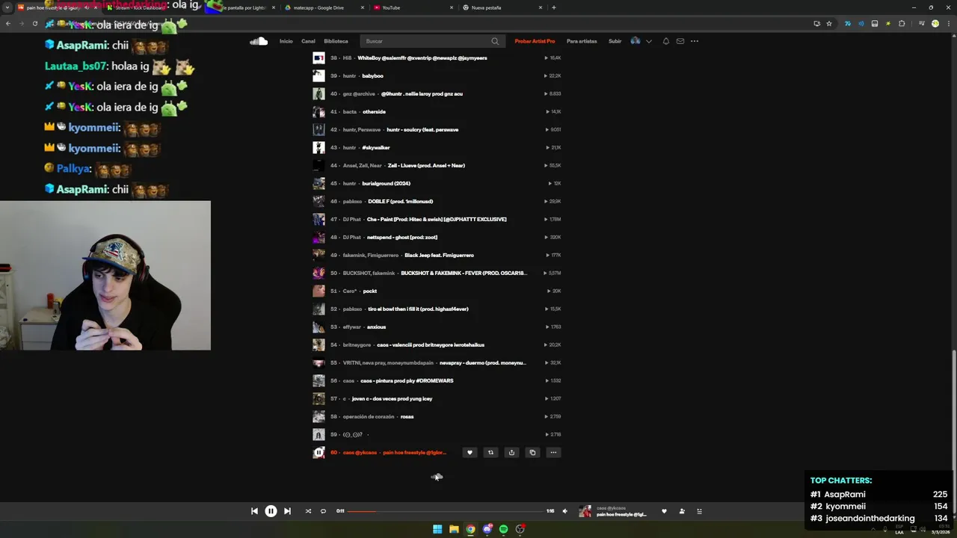Open the notifications bell
957x538 pixels.
666,41
